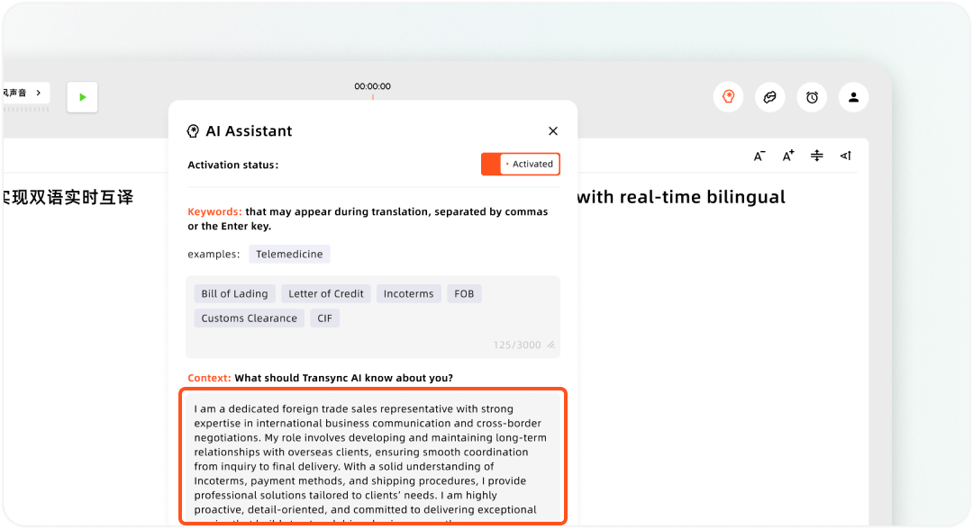
Task: Increase font size with A+ icon
Action: click(788, 157)
